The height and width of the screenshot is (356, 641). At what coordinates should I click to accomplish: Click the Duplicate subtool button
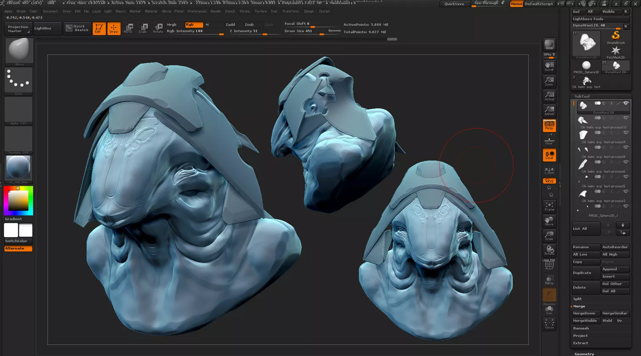tap(586, 273)
